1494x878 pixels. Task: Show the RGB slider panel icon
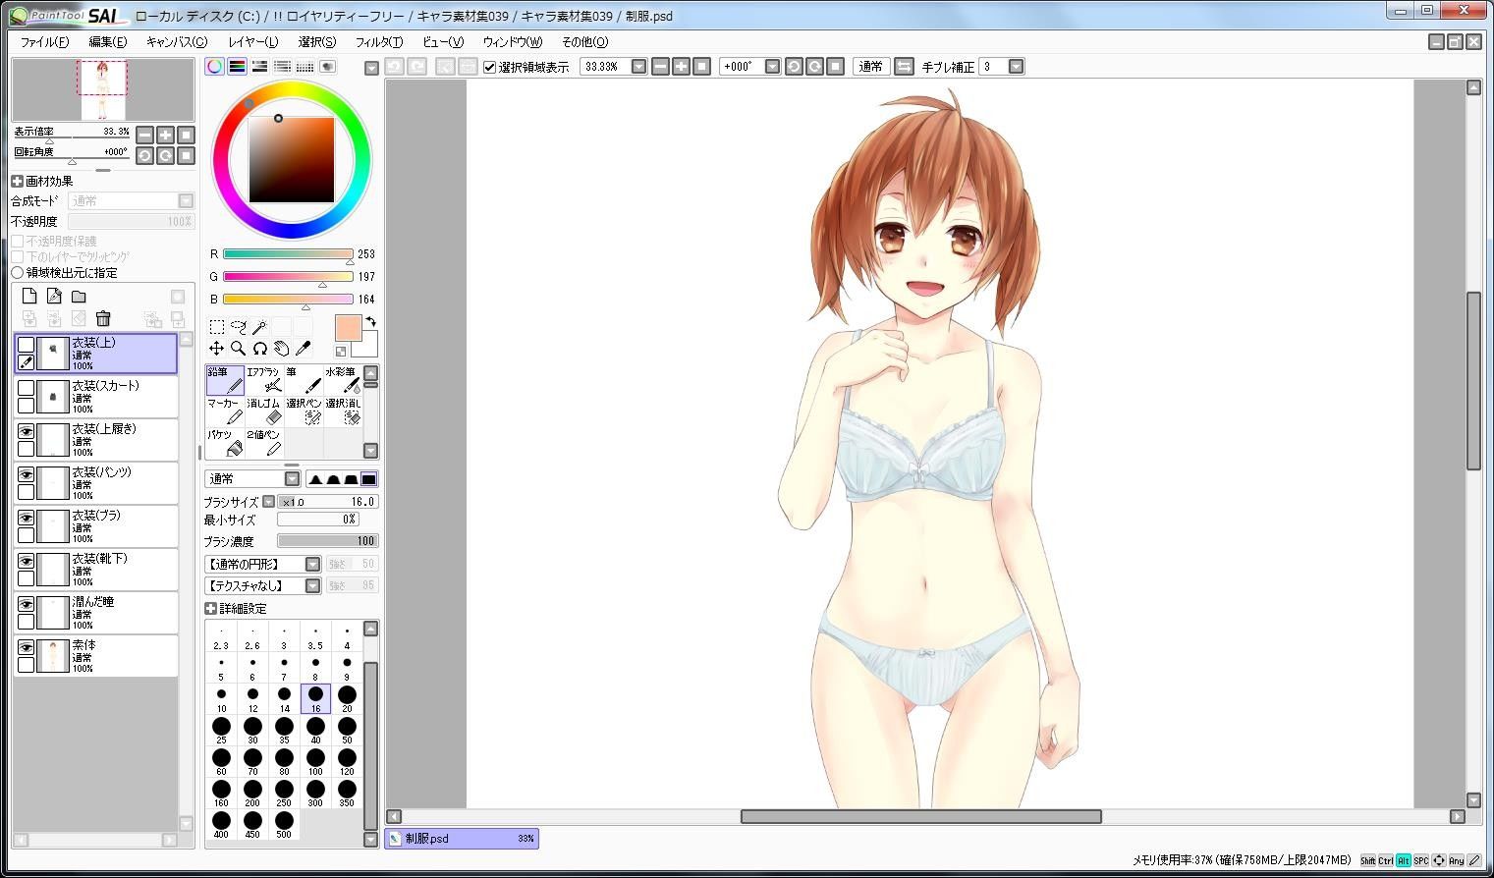[237, 67]
